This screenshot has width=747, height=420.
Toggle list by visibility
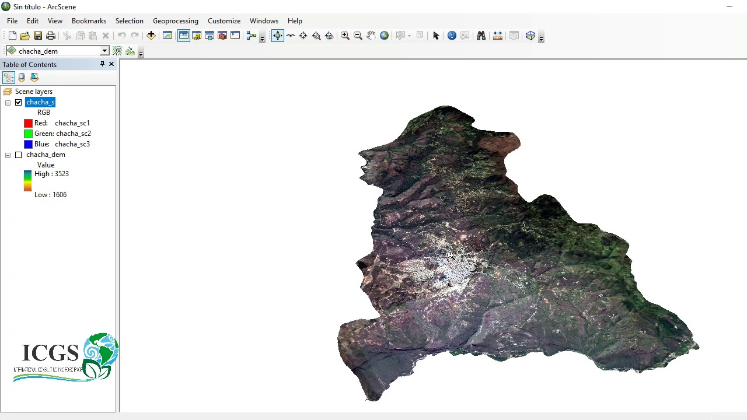34,77
